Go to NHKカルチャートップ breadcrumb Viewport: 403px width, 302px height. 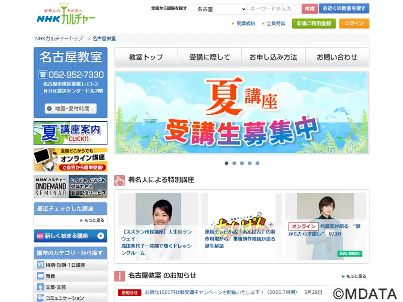click(x=59, y=39)
